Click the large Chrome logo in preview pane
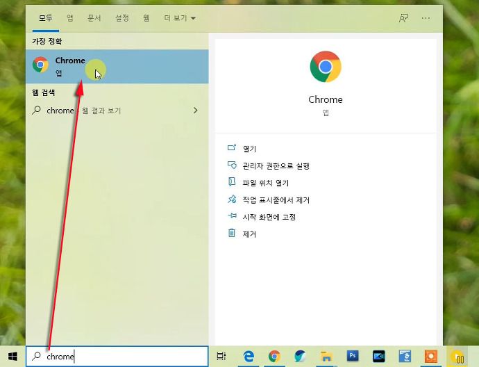 [x=326, y=66]
